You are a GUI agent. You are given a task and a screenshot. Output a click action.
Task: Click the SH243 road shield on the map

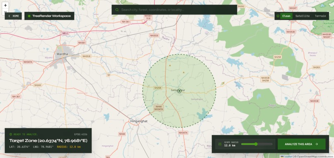click(37, 85)
